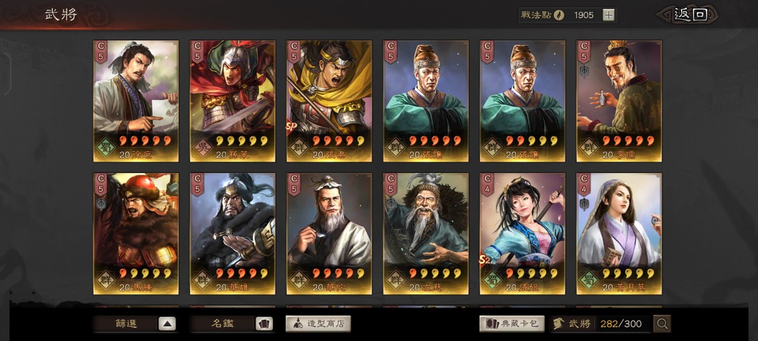Open the 典藏卡包 card pack button

(x=512, y=324)
